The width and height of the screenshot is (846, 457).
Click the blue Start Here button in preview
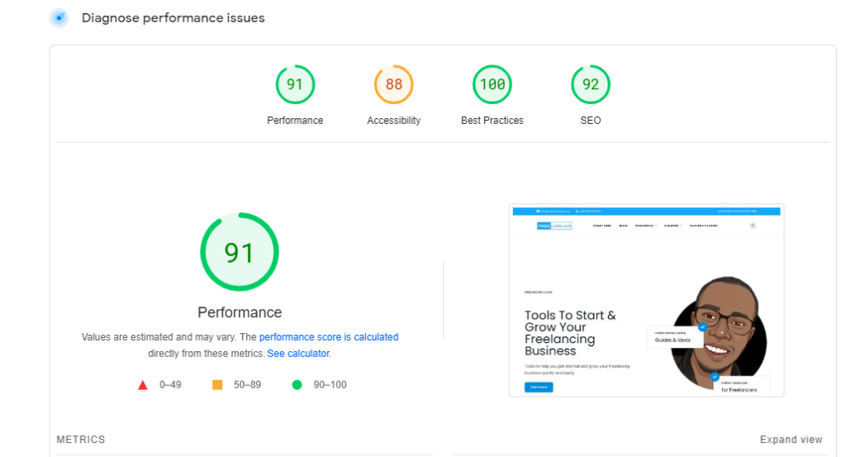coord(539,387)
